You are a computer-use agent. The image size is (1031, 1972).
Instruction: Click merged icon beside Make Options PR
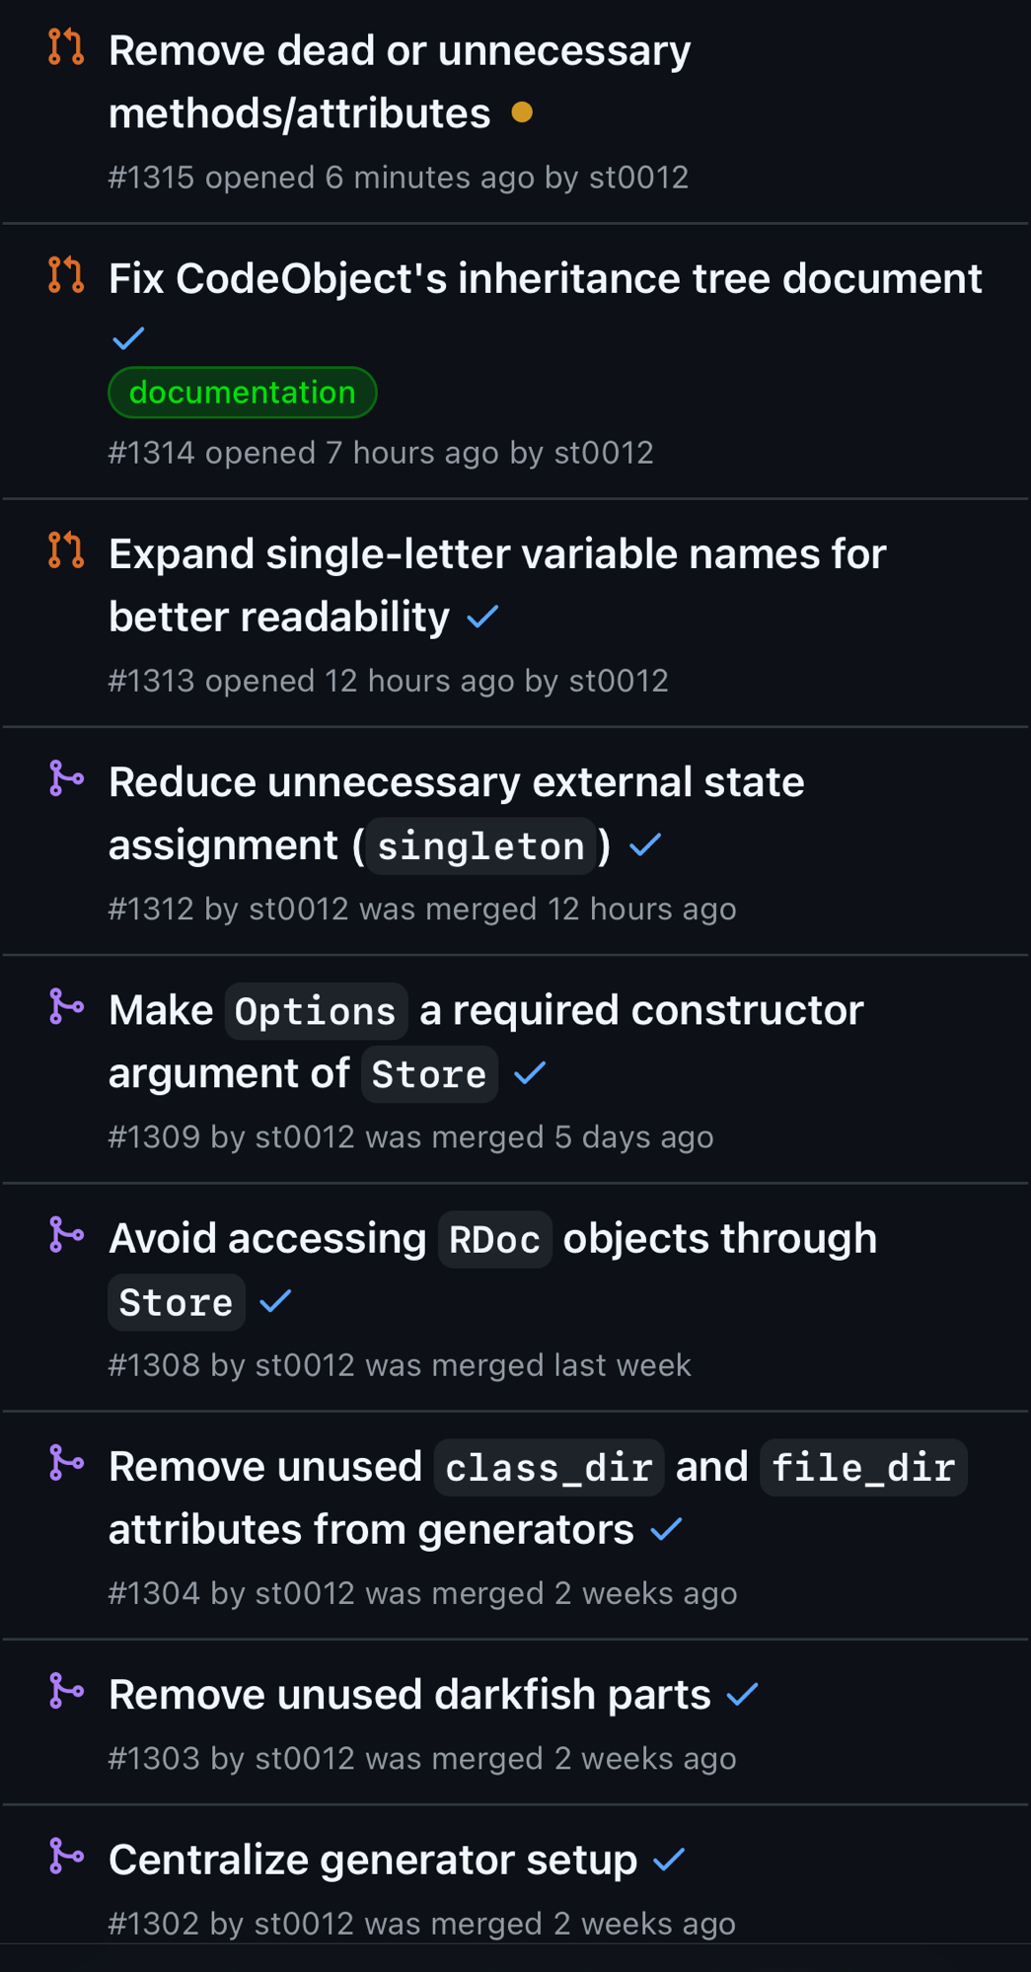[66, 1006]
